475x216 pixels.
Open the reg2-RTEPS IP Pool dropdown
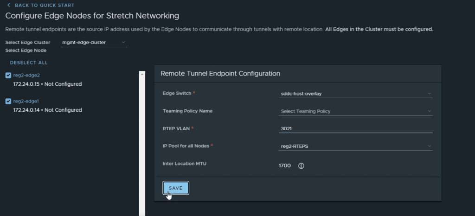pyautogui.click(x=355, y=146)
